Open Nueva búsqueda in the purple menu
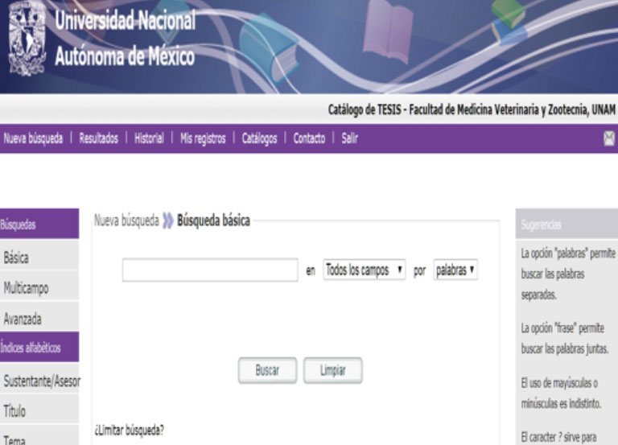618x445 pixels. pyautogui.click(x=33, y=138)
